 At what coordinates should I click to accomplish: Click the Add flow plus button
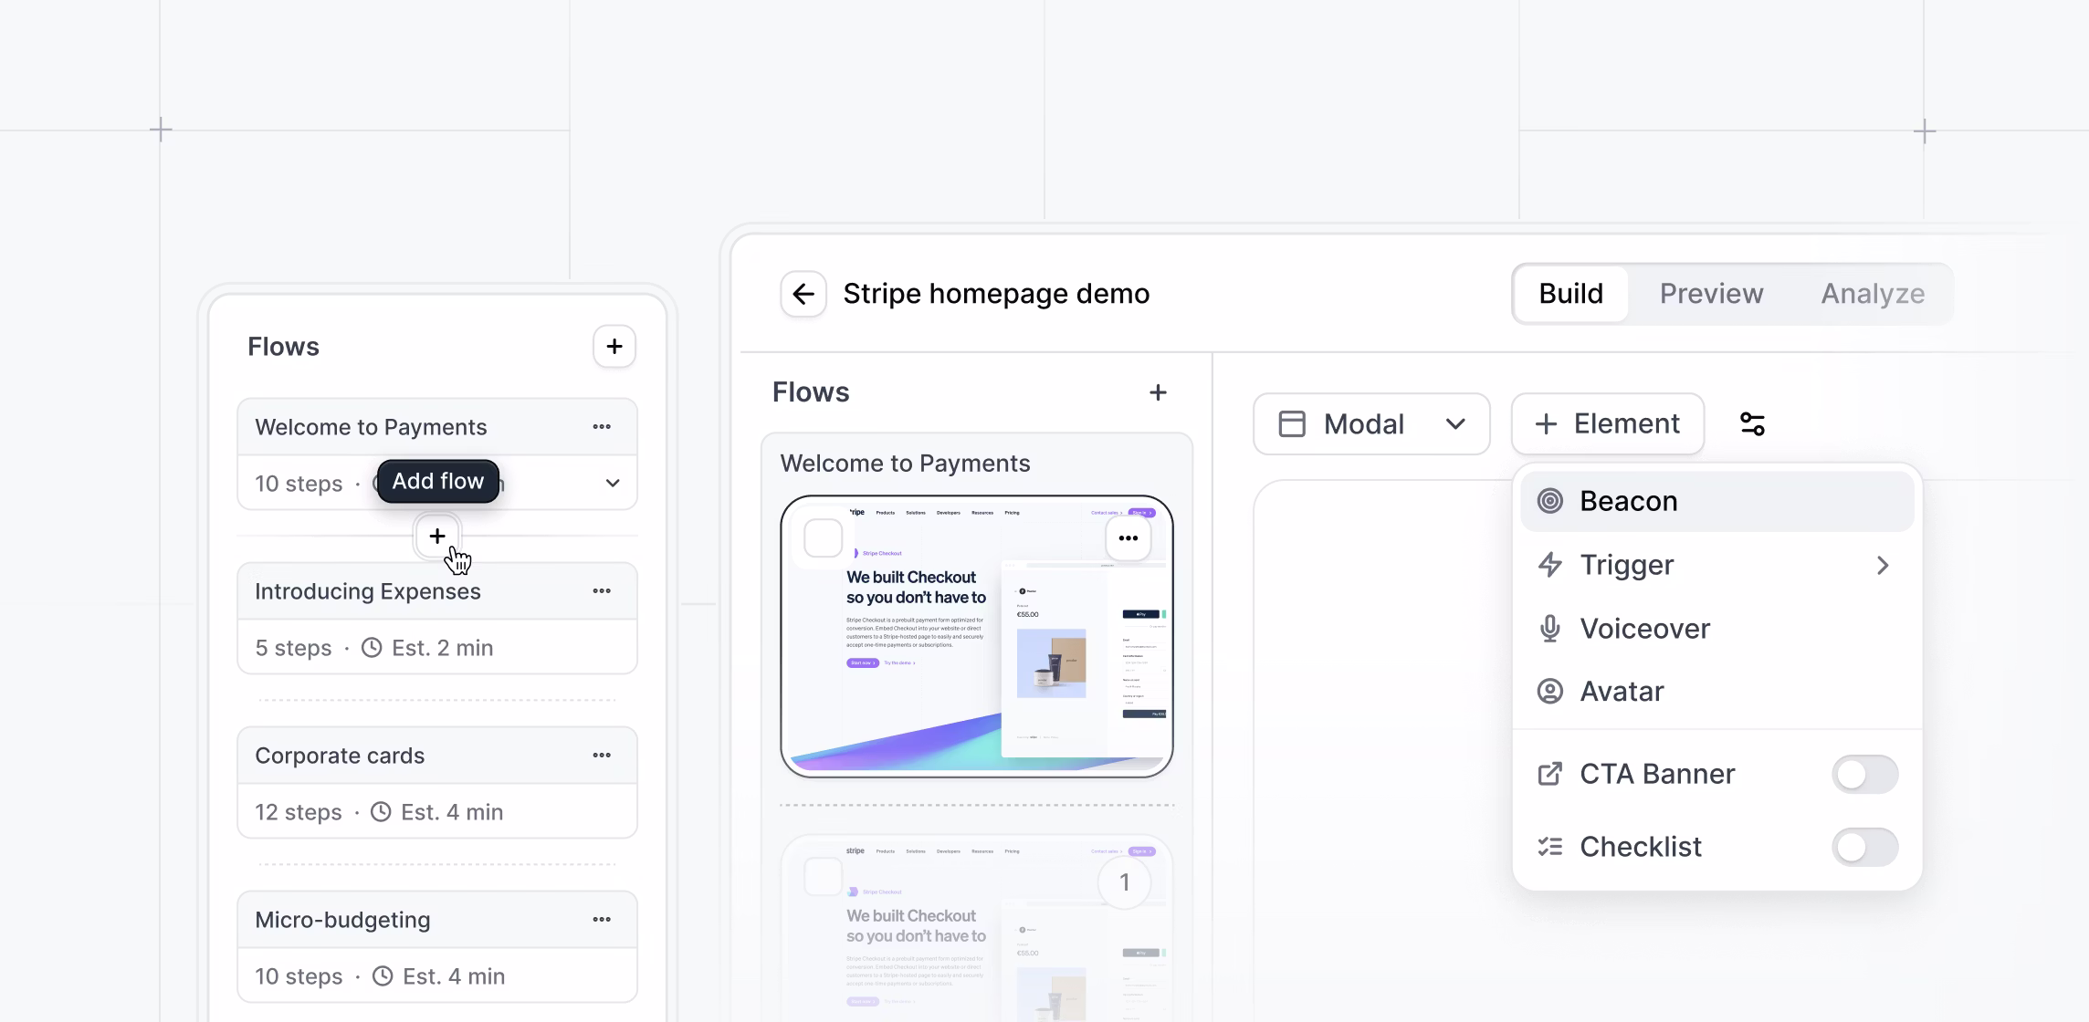click(x=437, y=537)
